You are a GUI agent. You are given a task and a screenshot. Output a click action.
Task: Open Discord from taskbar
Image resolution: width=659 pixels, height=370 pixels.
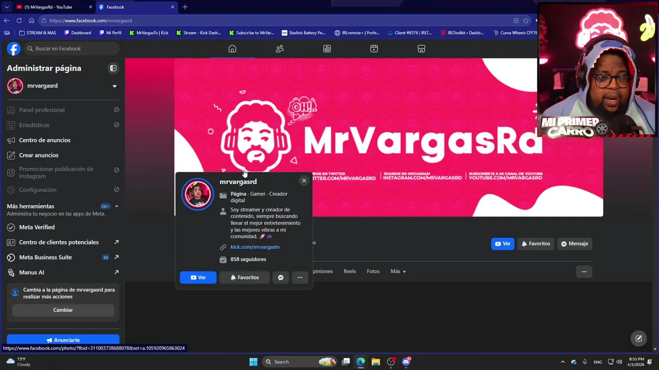point(406,362)
